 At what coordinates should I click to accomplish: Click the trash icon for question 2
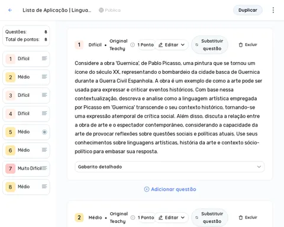tap(241, 218)
